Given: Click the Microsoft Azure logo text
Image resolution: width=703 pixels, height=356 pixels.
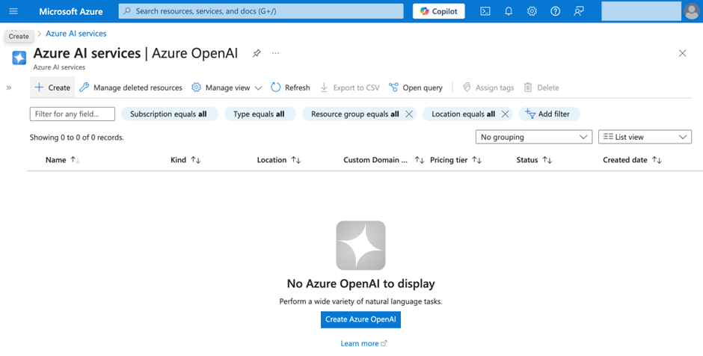Looking at the screenshot, I should pos(71,11).
